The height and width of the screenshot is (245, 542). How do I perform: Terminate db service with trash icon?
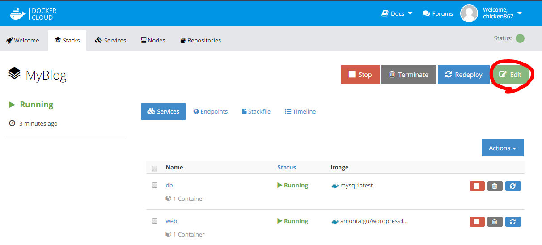tap(495, 186)
